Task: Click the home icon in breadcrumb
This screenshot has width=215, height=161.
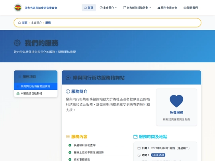Action: tap(20, 23)
